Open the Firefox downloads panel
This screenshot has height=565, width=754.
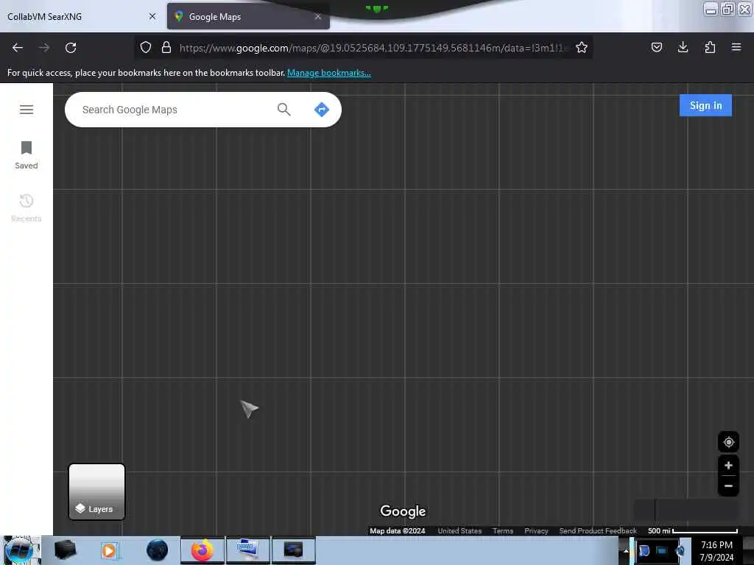[x=683, y=47]
